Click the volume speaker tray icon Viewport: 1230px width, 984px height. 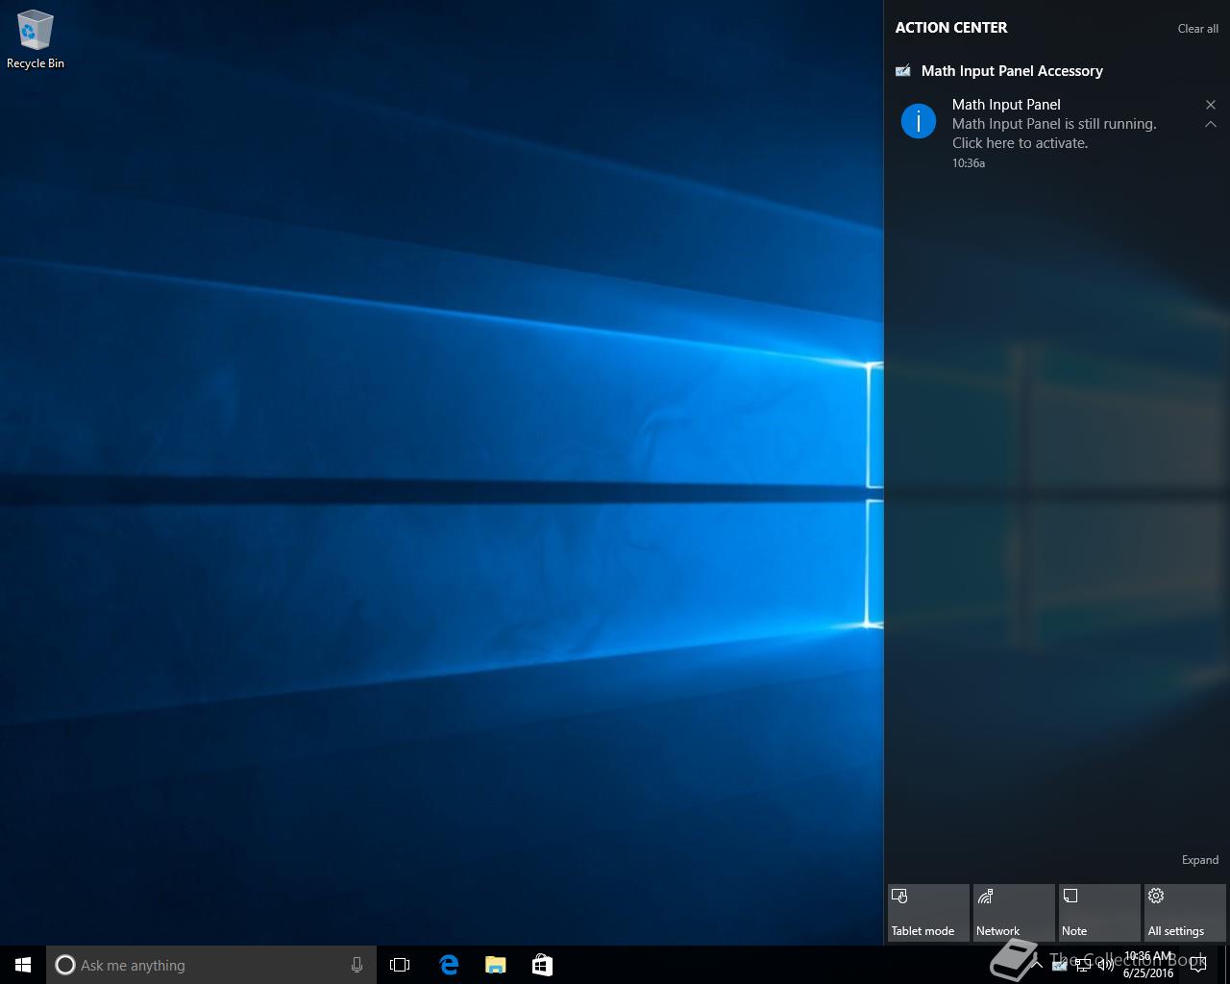pyautogui.click(x=1106, y=966)
